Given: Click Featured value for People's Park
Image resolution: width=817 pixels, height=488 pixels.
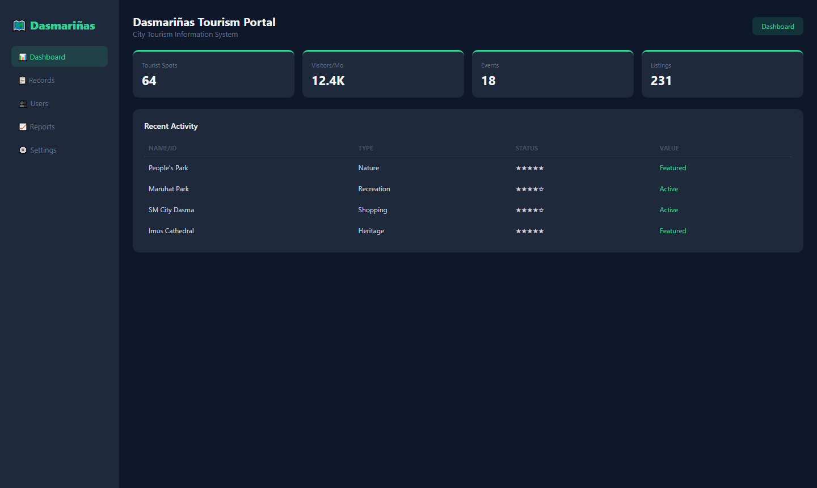Looking at the screenshot, I should (673, 168).
